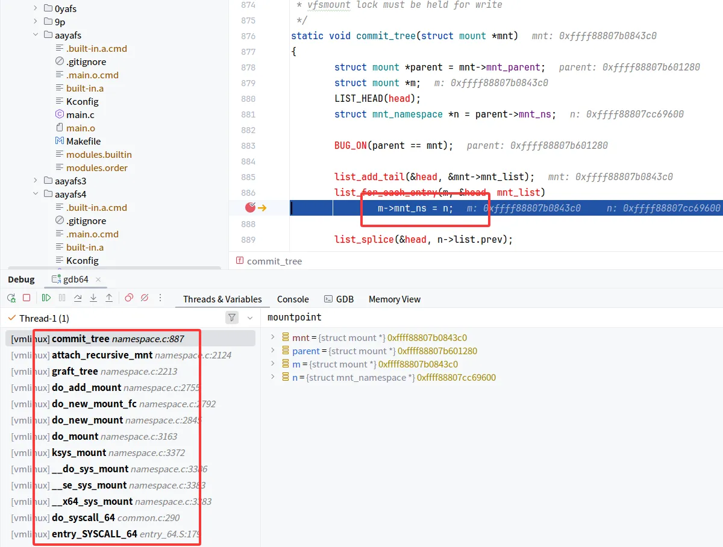The image size is (723, 547).
Task: Expand the 0yafs folder
Action: (x=36, y=9)
